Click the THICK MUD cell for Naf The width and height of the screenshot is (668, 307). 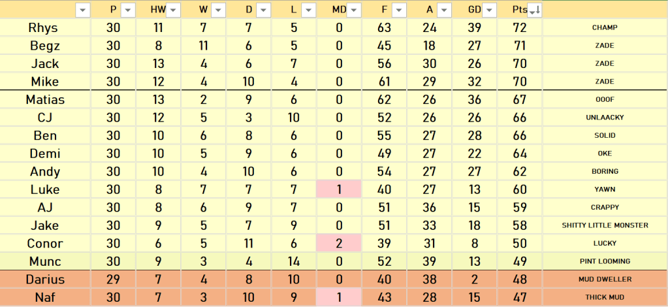tap(605, 297)
